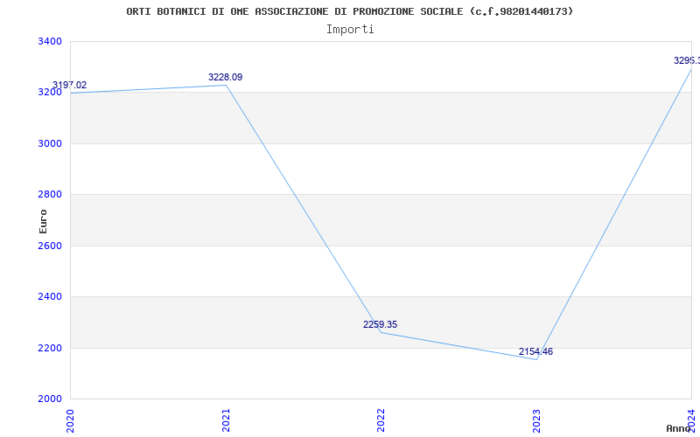This screenshot has width=700, height=437.
Task: Click the 2800 y-axis tick label
Action: coord(49,194)
